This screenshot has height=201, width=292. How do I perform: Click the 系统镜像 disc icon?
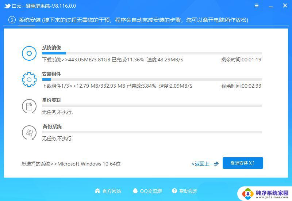point(29,54)
